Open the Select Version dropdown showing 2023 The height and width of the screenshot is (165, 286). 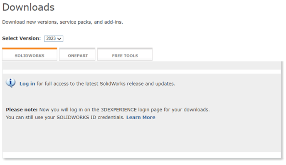click(54, 39)
